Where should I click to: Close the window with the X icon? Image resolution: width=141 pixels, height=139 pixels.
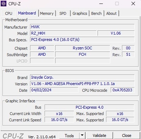[133, 4]
